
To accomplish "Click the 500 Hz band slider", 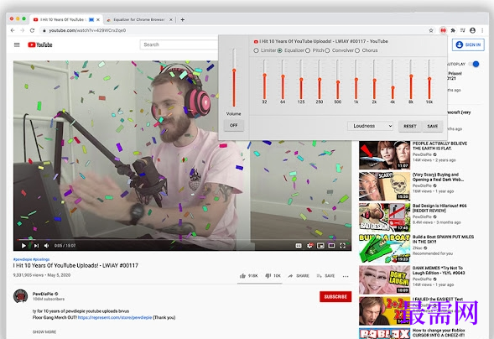I will tap(338, 79).
